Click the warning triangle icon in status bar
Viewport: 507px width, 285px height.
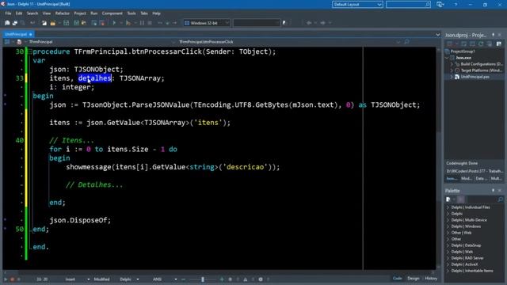pyautogui.click(x=246, y=279)
